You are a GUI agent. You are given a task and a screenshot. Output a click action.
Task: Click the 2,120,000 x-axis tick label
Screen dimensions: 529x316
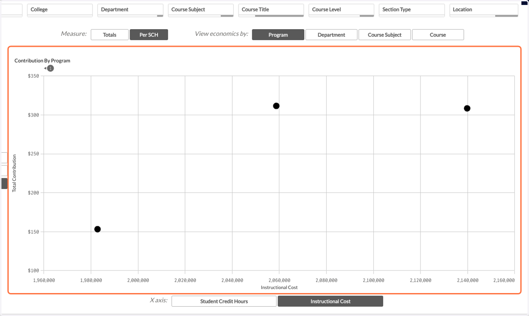pyautogui.click(x=421, y=280)
